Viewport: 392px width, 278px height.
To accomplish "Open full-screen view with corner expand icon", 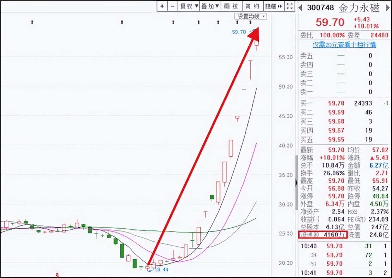I will point(290,6).
